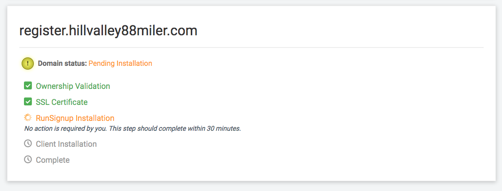Select the gray Complete step label
The width and height of the screenshot is (502, 191).
point(53,160)
